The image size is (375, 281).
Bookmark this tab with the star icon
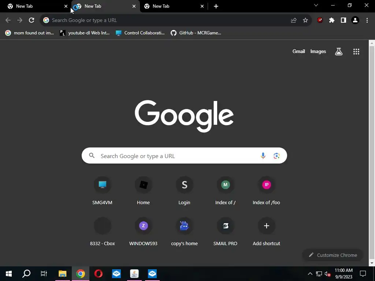click(x=305, y=20)
